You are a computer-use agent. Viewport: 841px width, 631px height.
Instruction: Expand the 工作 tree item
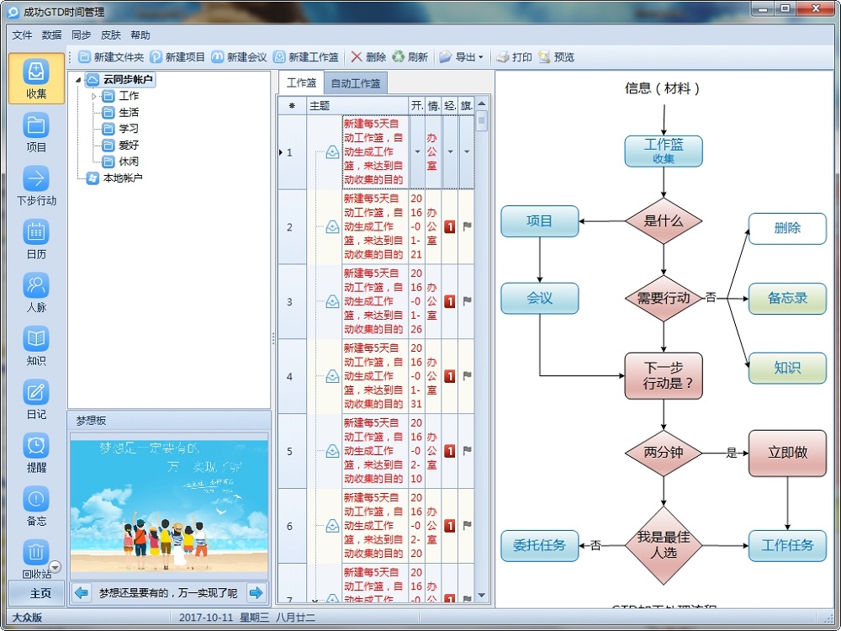point(95,96)
